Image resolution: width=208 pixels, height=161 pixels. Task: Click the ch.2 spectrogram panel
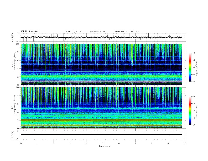101,108
